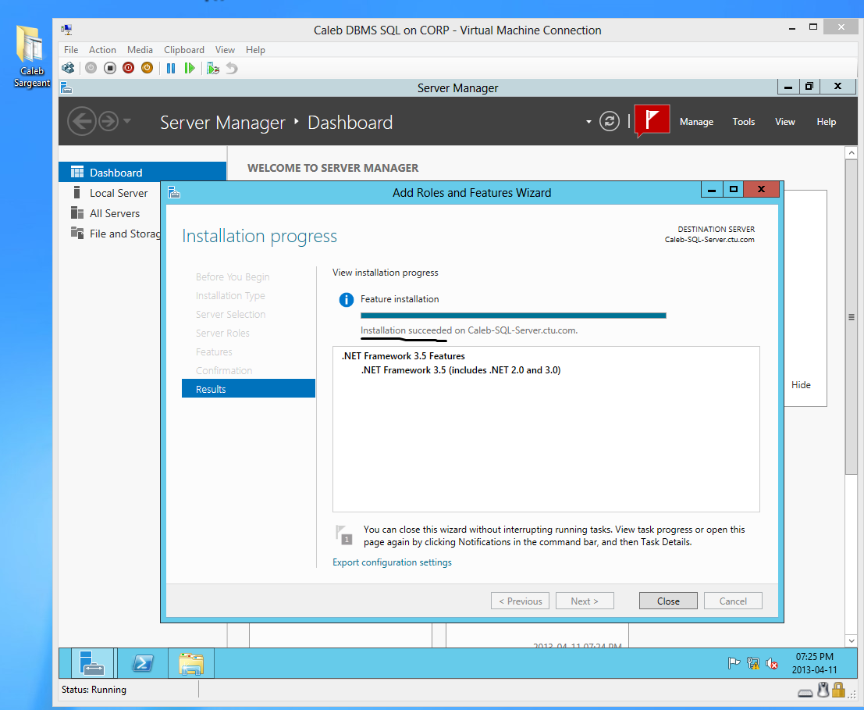Click Action Center flag in system tray
This screenshot has width=864, height=710.
(x=734, y=663)
